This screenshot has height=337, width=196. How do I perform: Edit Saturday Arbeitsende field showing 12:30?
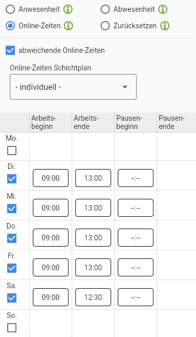pos(93,297)
